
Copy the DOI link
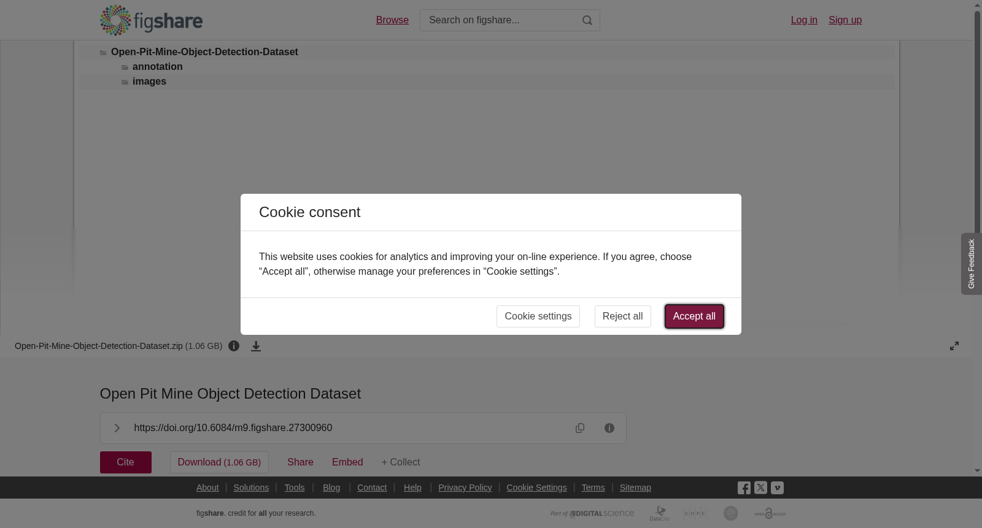tap(580, 428)
